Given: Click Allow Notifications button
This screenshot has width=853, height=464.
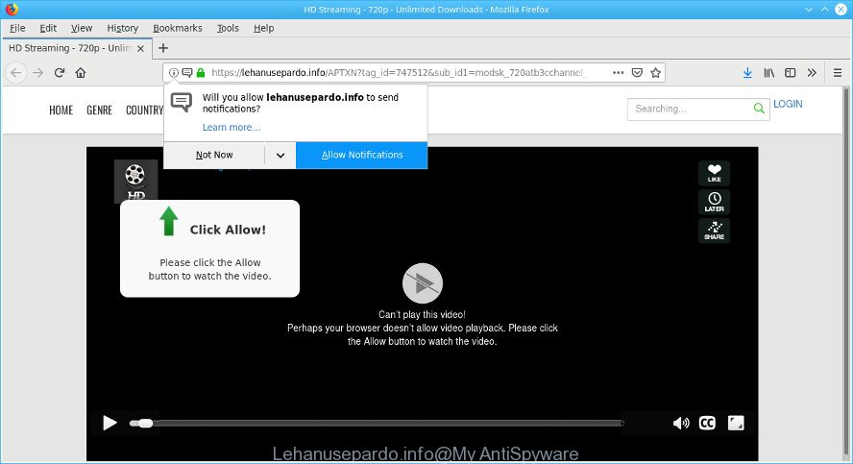Looking at the screenshot, I should pos(362,155).
